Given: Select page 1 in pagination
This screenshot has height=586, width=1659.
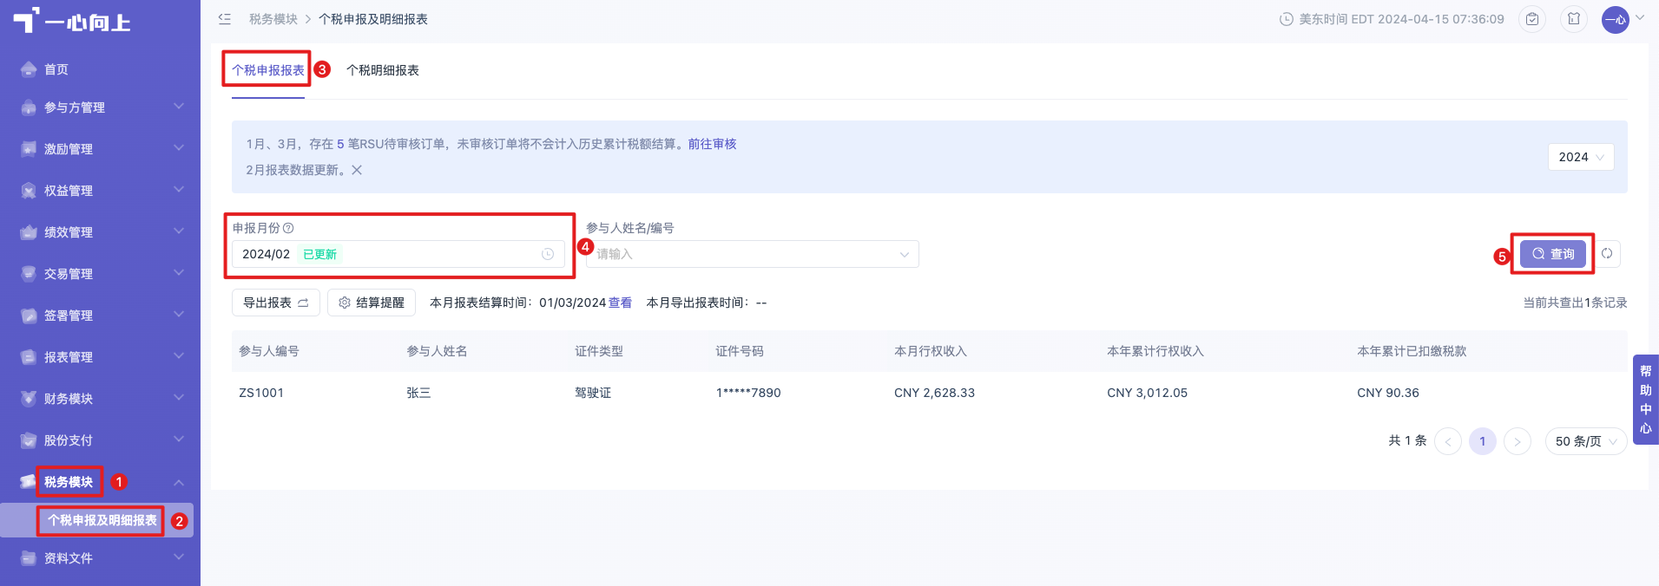Looking at the screenshot, I should pyautogui.click(x=1483, y=441).
